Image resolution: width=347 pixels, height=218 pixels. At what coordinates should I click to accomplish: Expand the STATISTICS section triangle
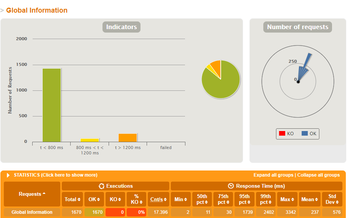point(8,175)
